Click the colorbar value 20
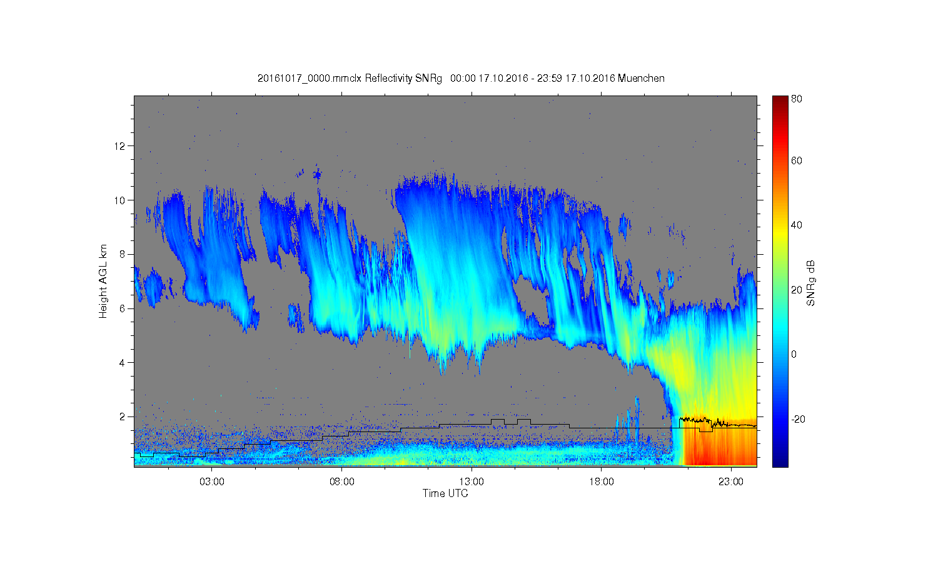938x562 pixels. tap(797, 290)
